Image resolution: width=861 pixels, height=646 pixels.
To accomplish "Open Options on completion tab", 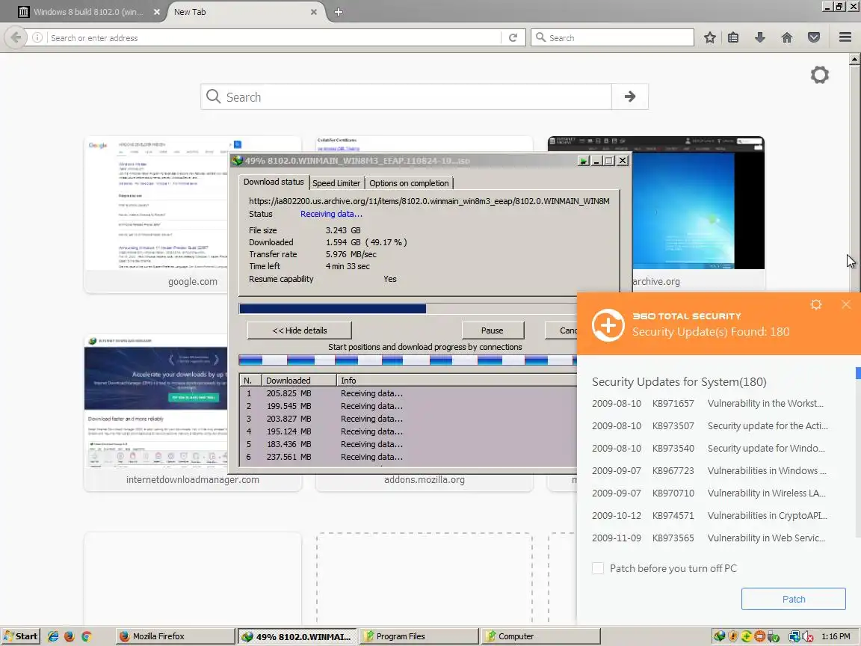I will (x=409, y=183).
